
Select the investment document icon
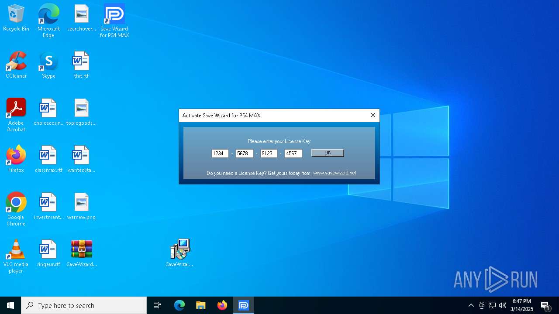click(x=48, y=207)
